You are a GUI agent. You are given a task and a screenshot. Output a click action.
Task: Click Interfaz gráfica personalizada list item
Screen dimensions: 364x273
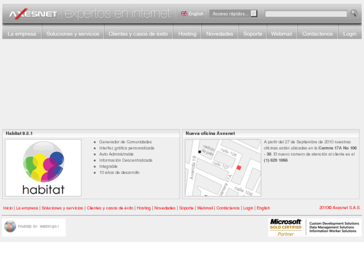coord(127,148)
